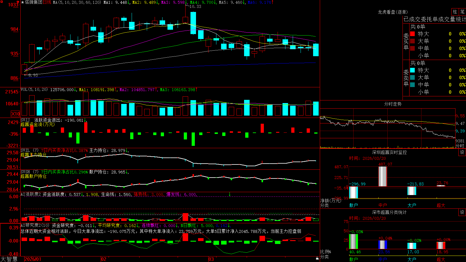Viewport: 466px width, 262px height.
Task: Click the 龙虎看盘(逐单) panel title
Action: coord(393,12)
